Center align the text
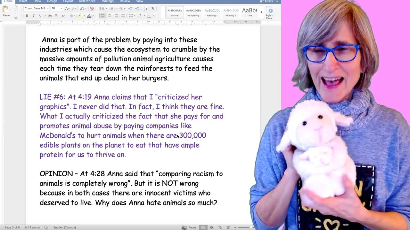The height and width of the screenshot is (230, 410). click(110, 16)
